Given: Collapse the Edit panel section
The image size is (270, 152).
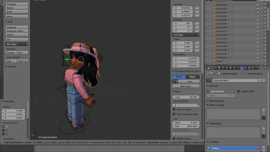Looking at the screenshot, I should coord(6,22).
